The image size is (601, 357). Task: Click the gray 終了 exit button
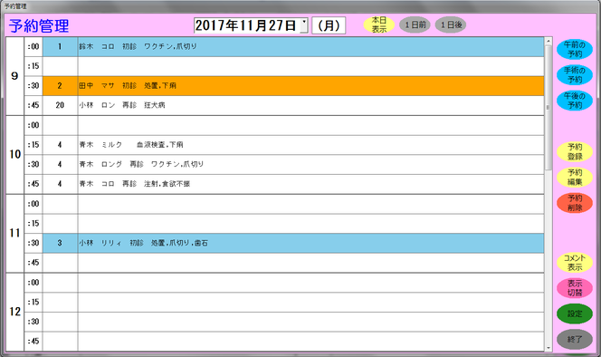[x=575, y=340]
